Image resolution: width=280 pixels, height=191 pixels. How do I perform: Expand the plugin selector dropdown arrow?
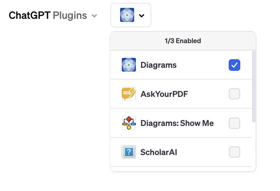coord(141,16)
